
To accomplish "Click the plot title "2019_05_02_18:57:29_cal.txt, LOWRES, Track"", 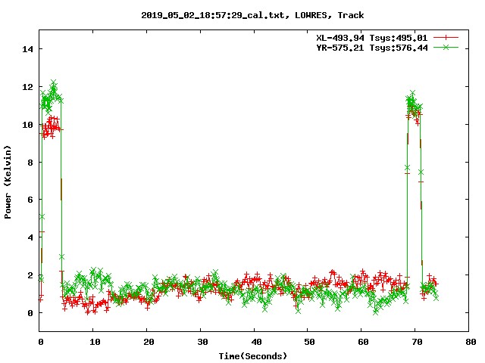I will tap(252, 15).
